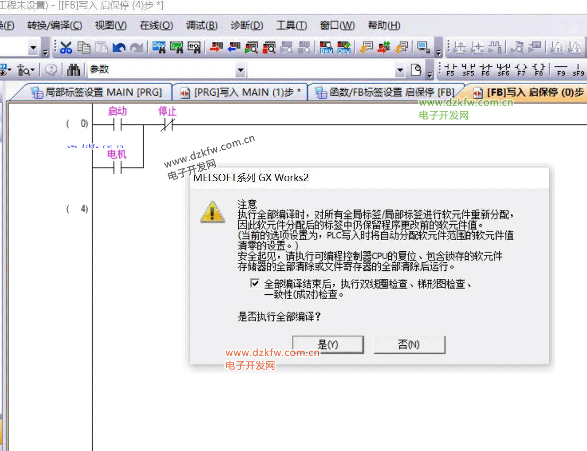The image size is (587, 451).
Task: Insert coil with the F7 icon
Action: click(522, 70)
